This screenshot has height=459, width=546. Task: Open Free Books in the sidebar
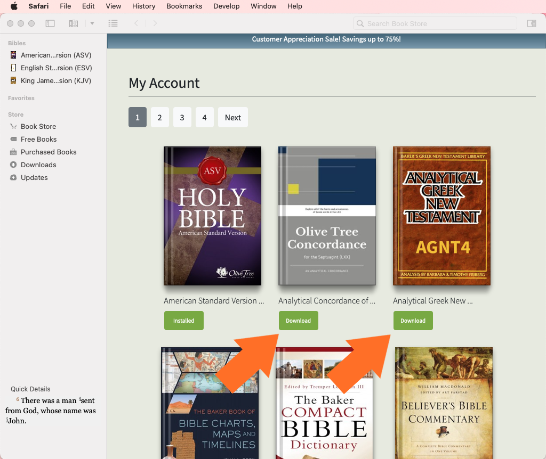pos(38,139)
